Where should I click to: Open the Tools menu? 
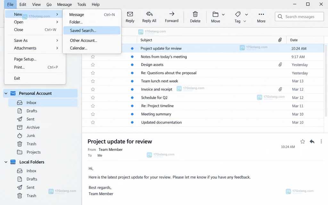click(82, 4)
